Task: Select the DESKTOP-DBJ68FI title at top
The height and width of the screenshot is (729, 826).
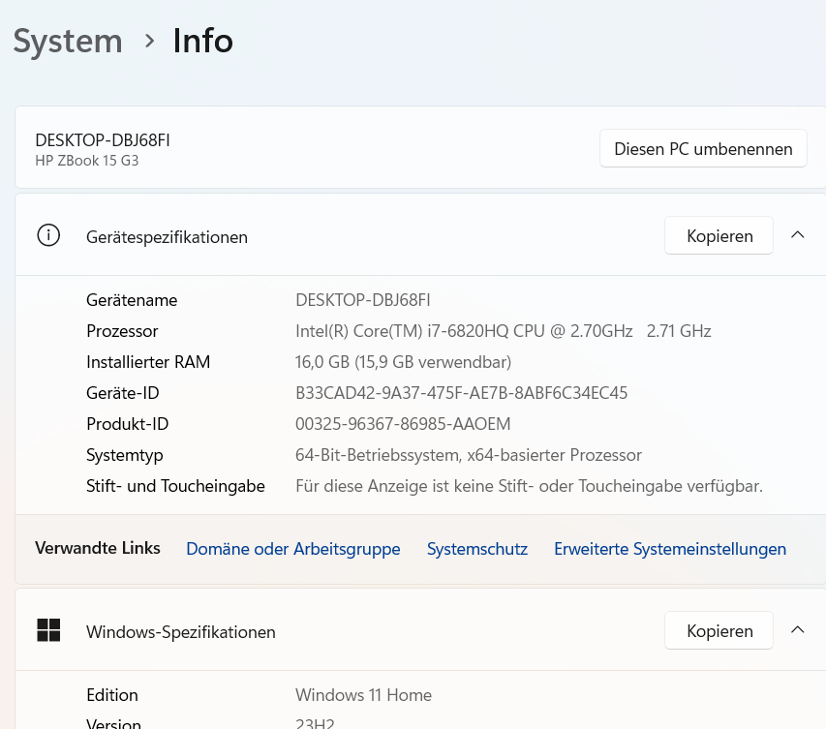Action: [103, 140]
